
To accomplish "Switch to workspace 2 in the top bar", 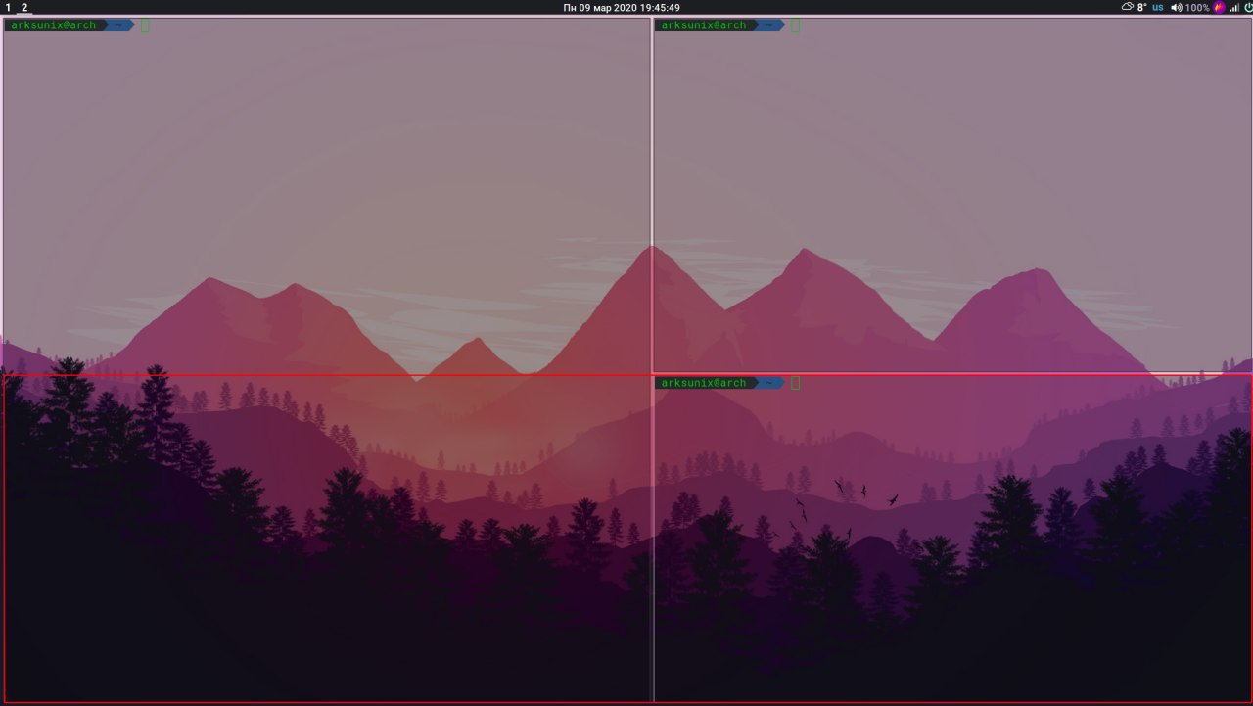I will (x=24, y=7).
